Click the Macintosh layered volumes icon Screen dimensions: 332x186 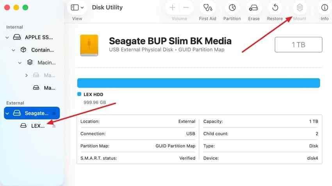[x=30, y=62]
